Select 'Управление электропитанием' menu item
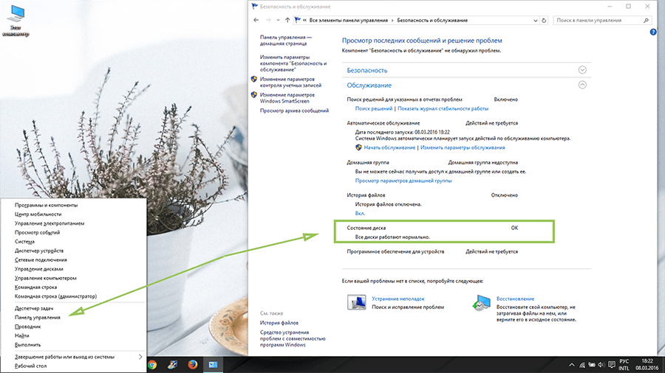This screenshot has width=665, height=373. point(74,223)
